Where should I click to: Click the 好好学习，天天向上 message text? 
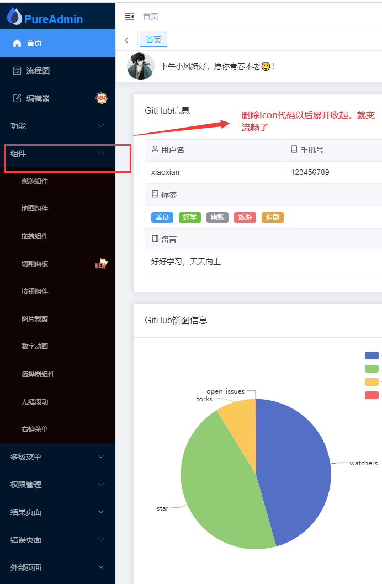(x=186, y=262)
